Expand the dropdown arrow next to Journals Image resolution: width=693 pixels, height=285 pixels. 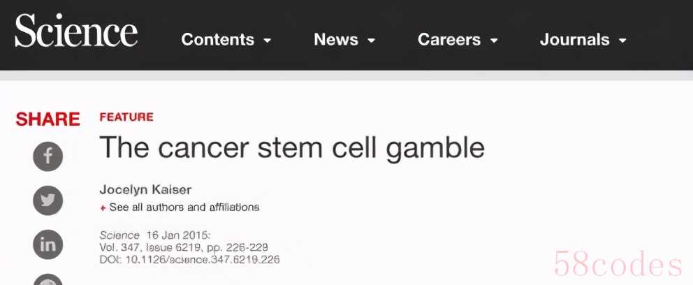tap(622, 41)
